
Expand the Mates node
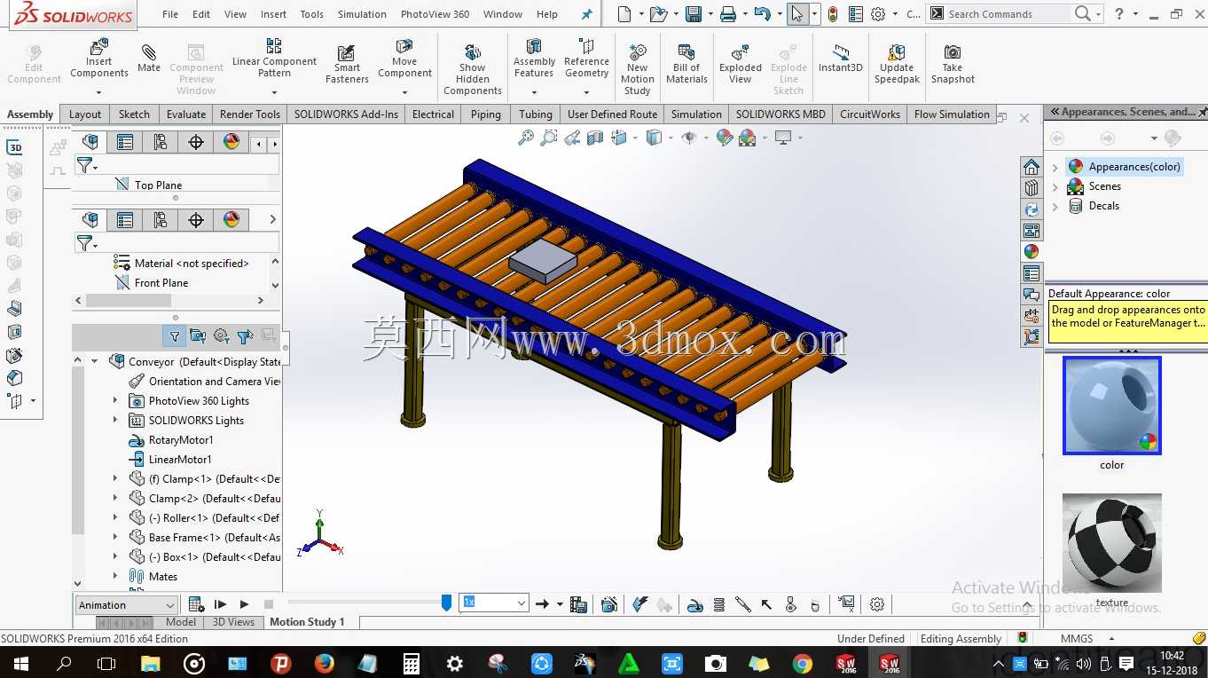114,576
